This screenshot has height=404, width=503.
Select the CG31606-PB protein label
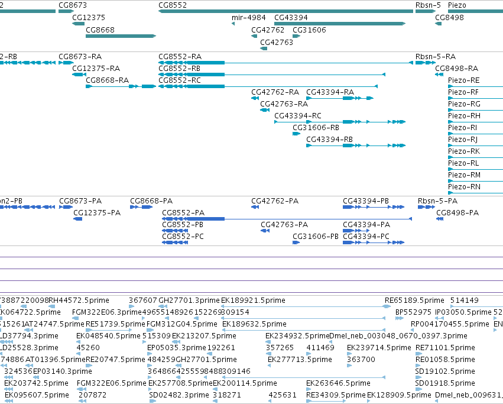point(316,237)
